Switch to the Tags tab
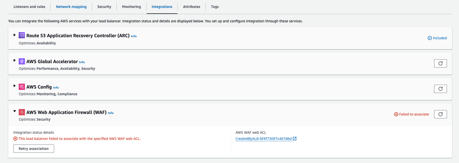The image size is (459, 163). [x=215, y=7]
